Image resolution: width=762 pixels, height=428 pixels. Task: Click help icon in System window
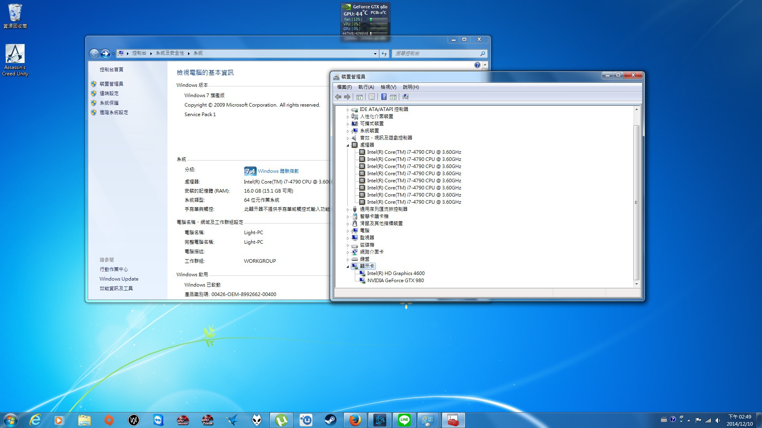click(477, 65)
